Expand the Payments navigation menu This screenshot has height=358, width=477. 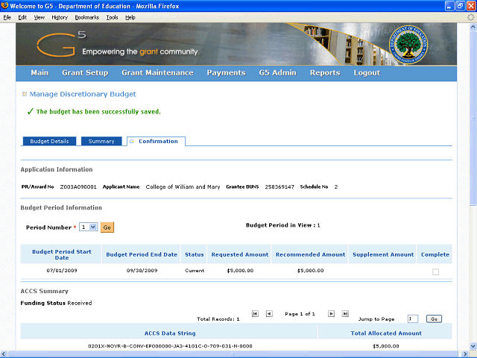click(x=226, y=73)
